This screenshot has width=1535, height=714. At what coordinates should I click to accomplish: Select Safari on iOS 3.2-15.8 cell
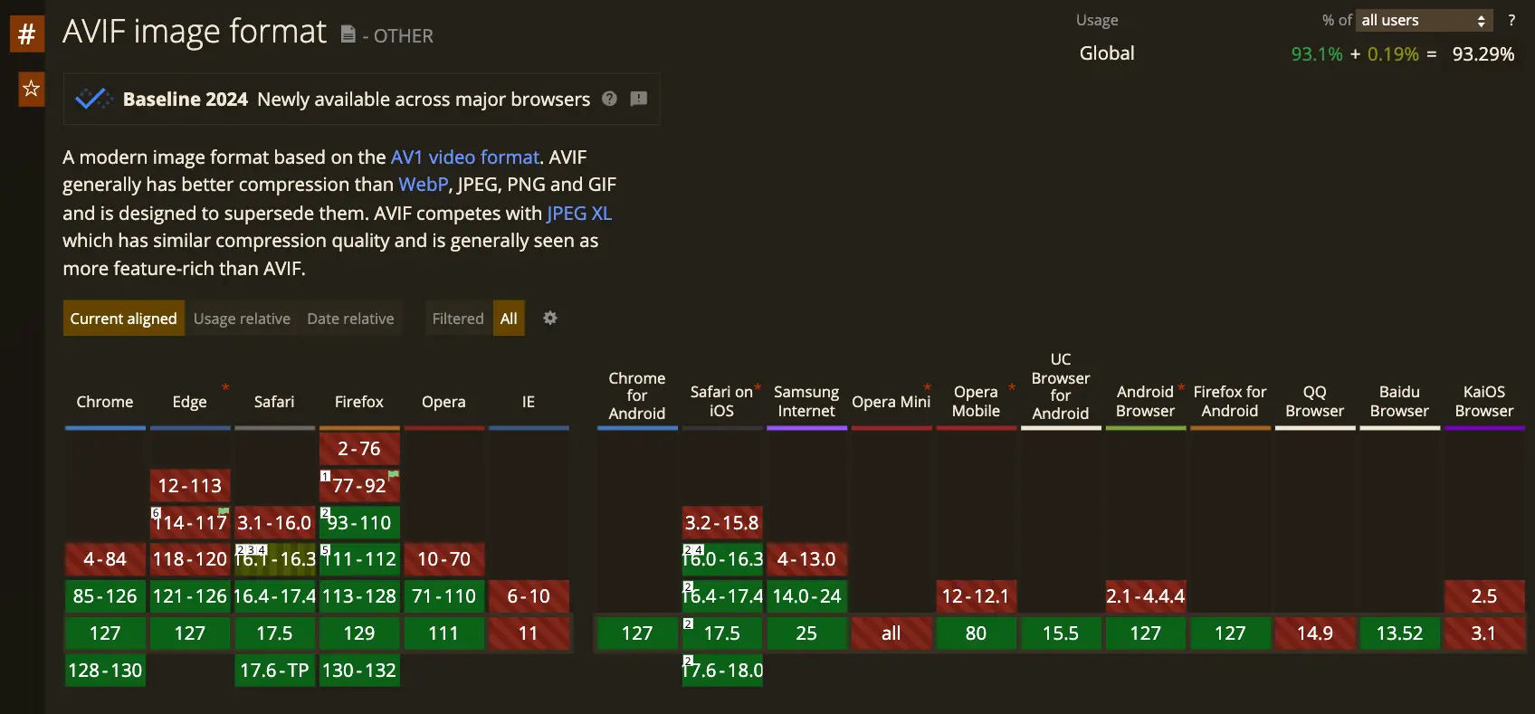tap(722, 523)
